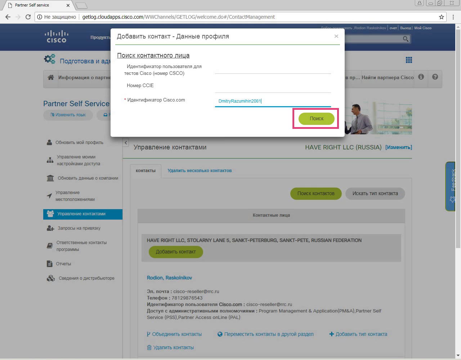Click the header search magnifier icon

[x=406, y=39]
